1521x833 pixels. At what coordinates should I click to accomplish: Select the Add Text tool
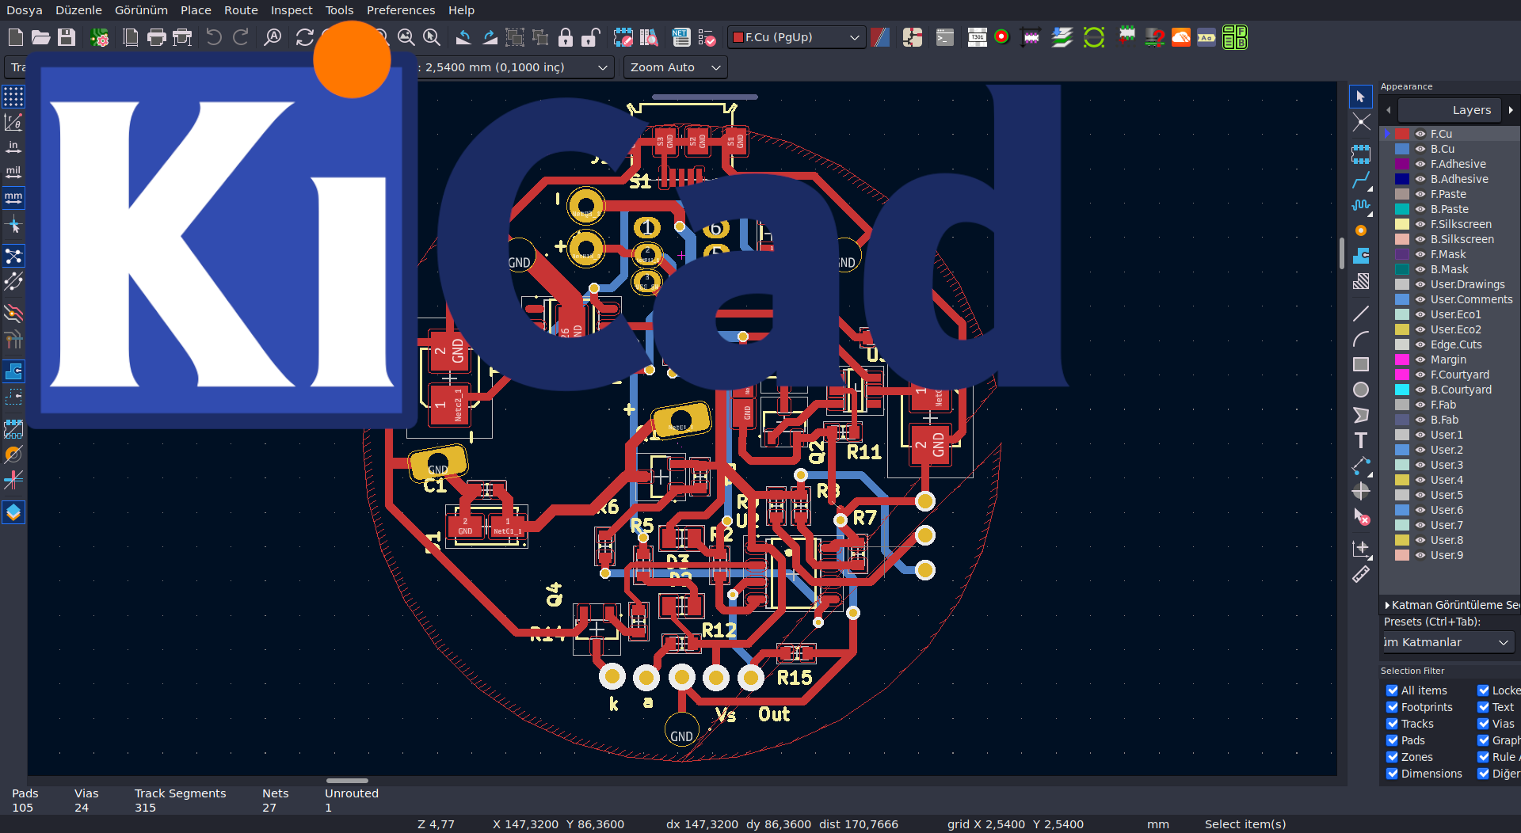[1361, 440]
